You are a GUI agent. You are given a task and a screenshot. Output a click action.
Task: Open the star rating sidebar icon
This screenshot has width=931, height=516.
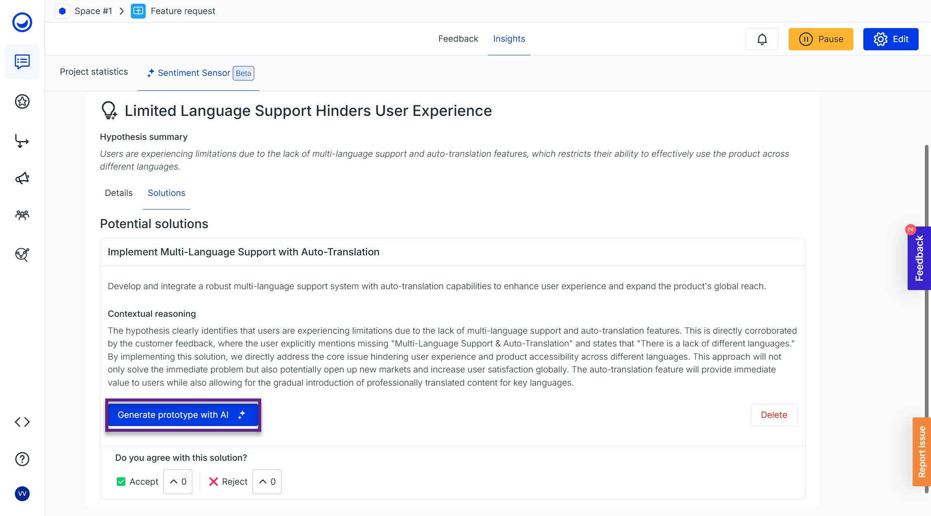point(22,101)
